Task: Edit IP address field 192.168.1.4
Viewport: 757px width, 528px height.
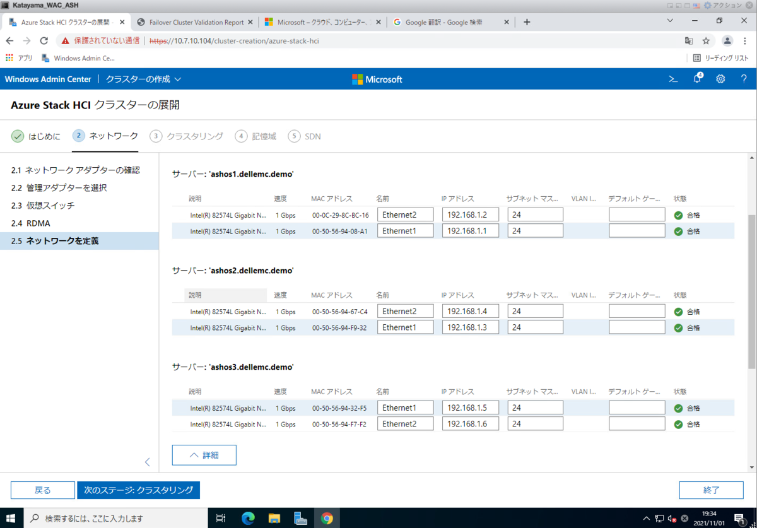Action: point(471,311)
